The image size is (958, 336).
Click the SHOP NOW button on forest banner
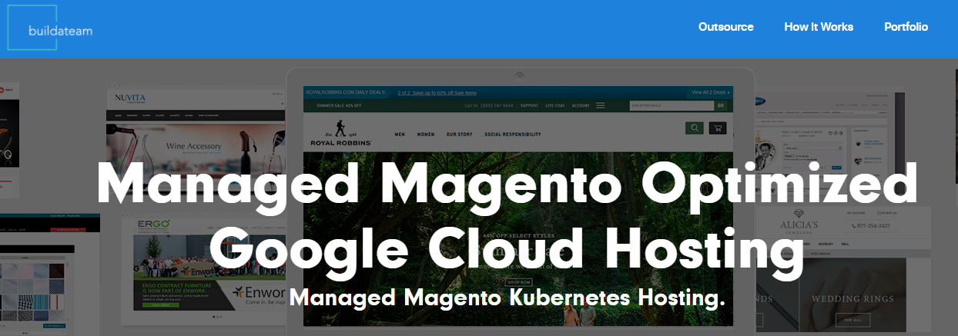518,282
